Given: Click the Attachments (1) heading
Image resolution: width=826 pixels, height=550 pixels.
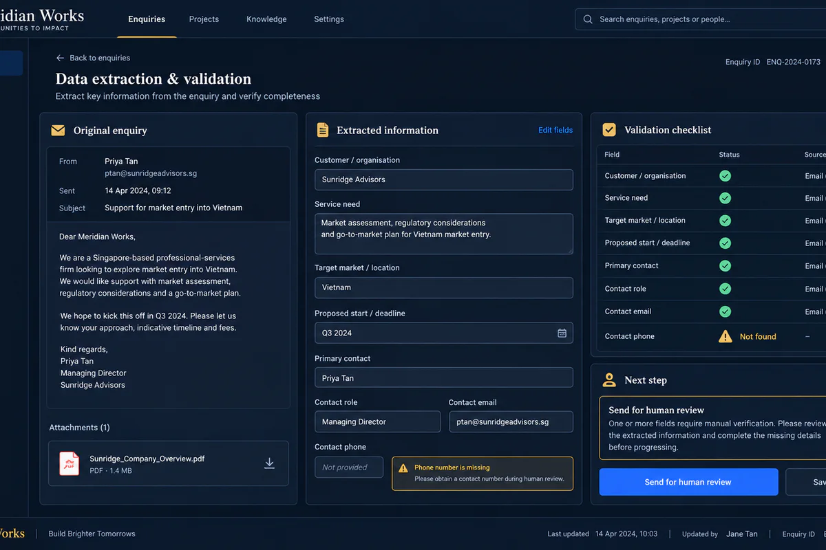Looking at the screenshot, I should (x=79, y=427).
